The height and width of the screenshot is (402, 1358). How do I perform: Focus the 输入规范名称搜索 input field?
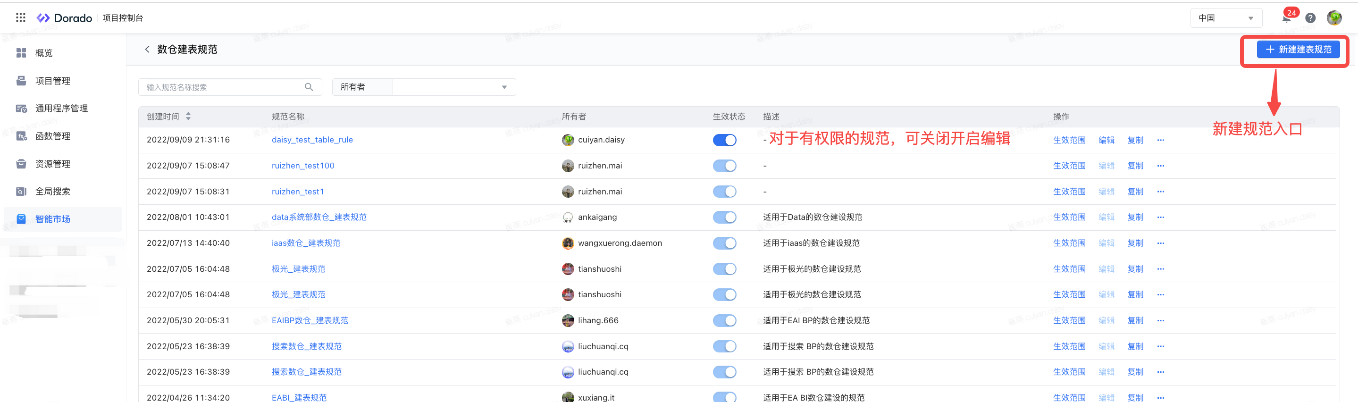pos(221,87)
